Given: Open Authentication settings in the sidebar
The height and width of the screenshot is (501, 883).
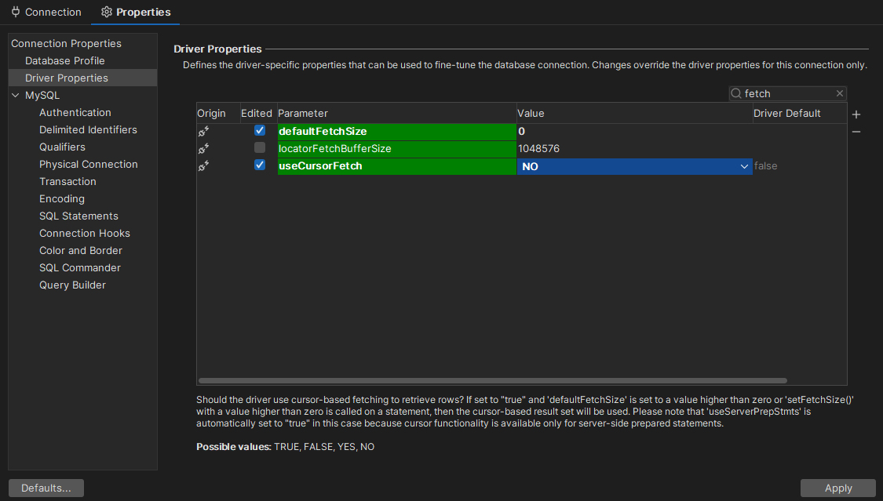Looking at the screenshot, I should [x=75, y=112].
